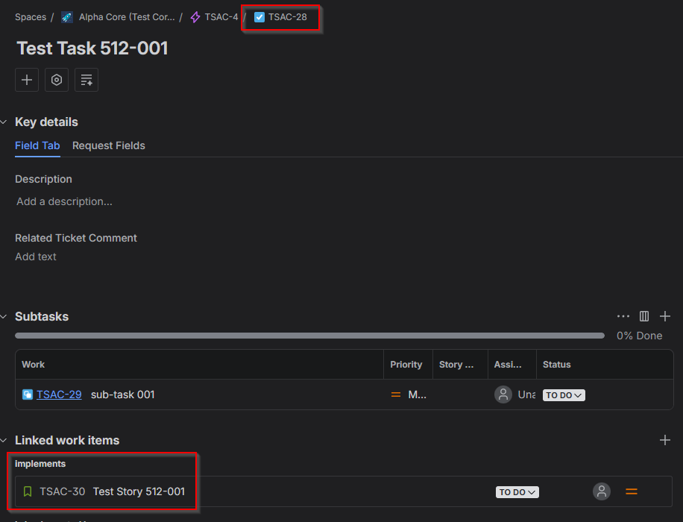Open Alpha Core (Test Cor... breadcrumb

point(127,17)
